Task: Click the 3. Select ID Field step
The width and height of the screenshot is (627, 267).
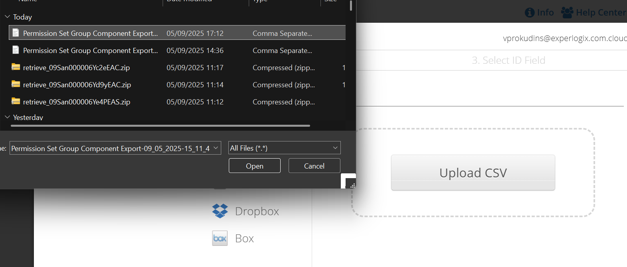Action: (x=509, y=60)
